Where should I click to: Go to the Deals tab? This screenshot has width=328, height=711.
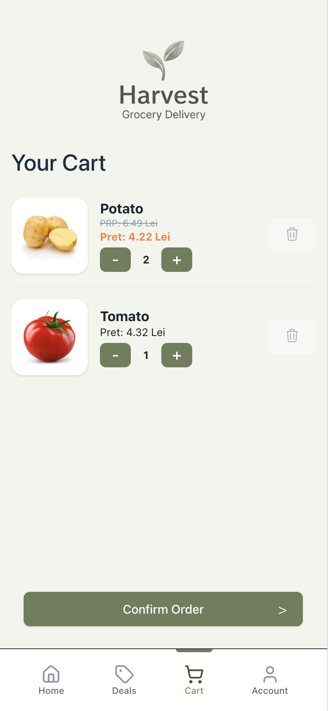124,680
